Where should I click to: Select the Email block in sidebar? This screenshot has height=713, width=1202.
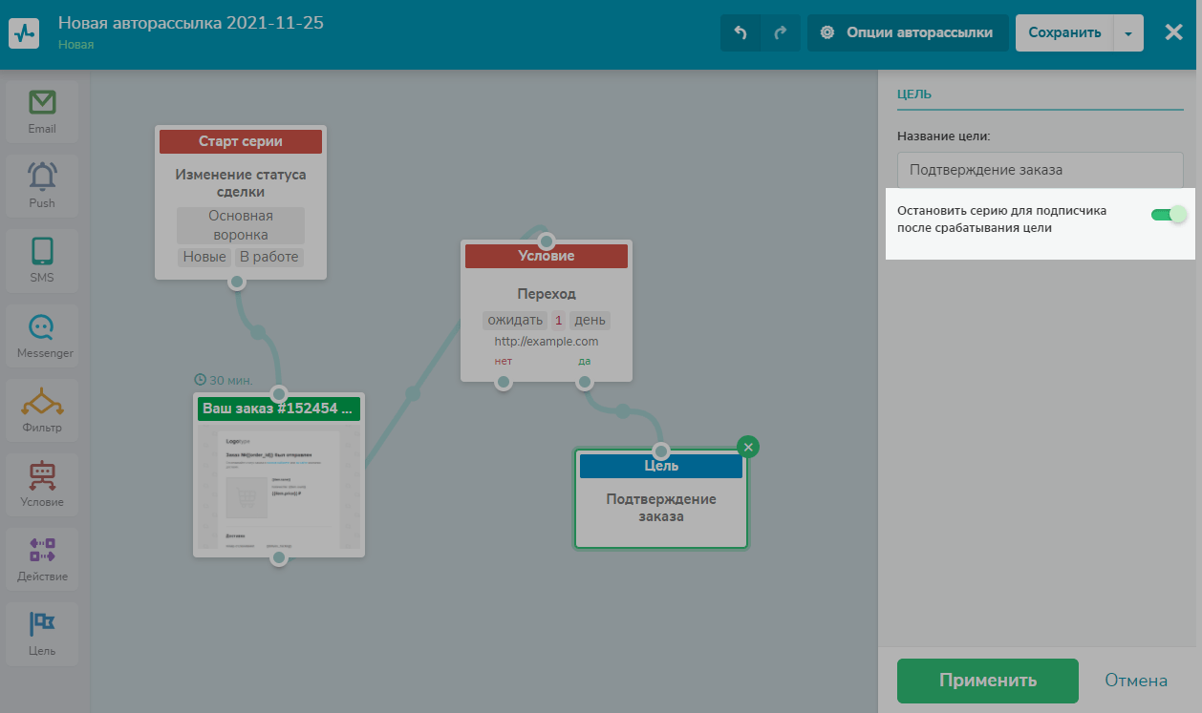(x=42, y=112)
